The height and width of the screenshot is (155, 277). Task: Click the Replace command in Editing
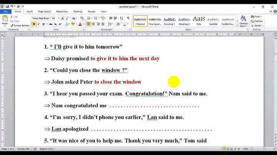(257, 21)
